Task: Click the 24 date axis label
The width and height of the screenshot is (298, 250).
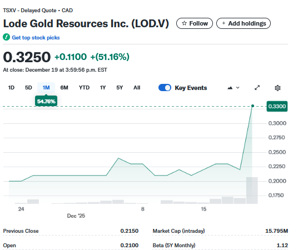Action: pos(21,209)
